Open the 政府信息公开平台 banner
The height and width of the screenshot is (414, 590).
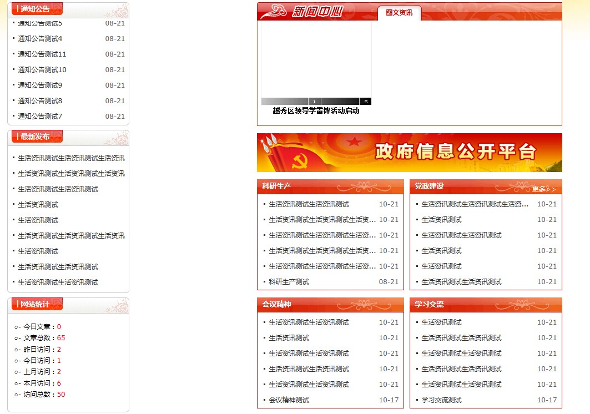(409, 153)
